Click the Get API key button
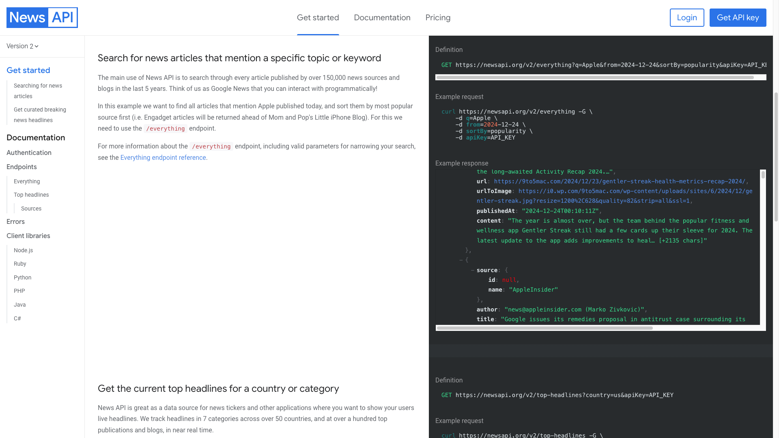 [738, 17]
